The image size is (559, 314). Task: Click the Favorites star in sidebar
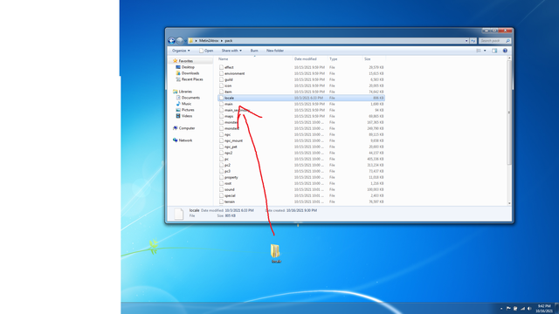point(175,61)
